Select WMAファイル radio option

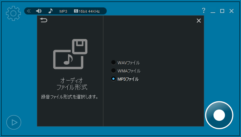click(126, 71)
